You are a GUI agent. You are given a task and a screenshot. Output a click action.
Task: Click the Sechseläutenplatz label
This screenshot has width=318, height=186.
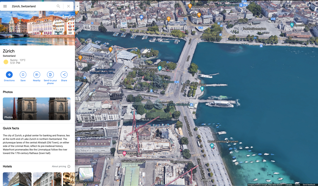[x=254, y=29]
